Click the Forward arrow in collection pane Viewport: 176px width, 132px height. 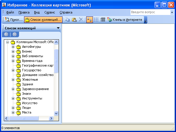[x=14, y=34]
